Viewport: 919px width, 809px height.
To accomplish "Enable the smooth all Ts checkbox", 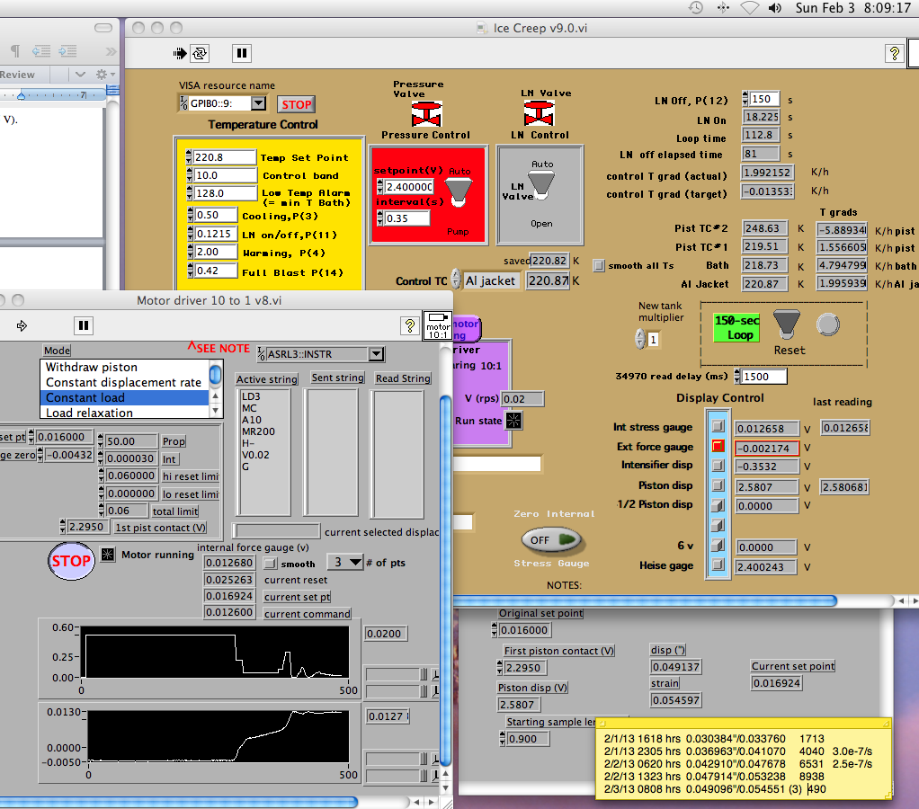I will click(600, 265).
